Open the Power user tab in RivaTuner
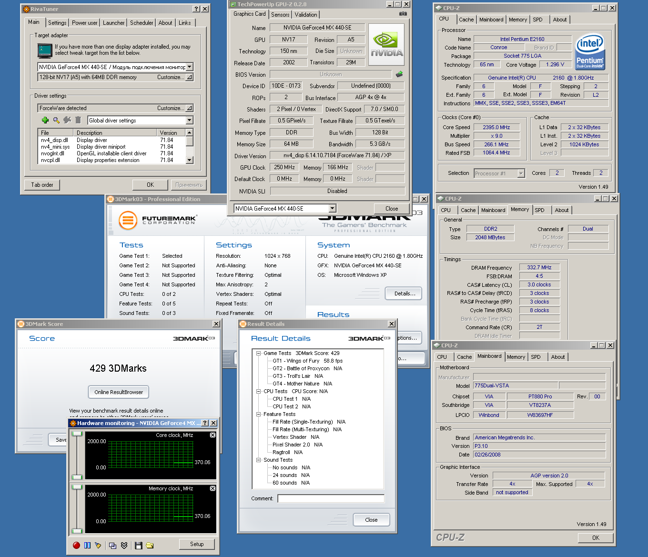This screenshot has height=557, width=648. click(84, 23)
